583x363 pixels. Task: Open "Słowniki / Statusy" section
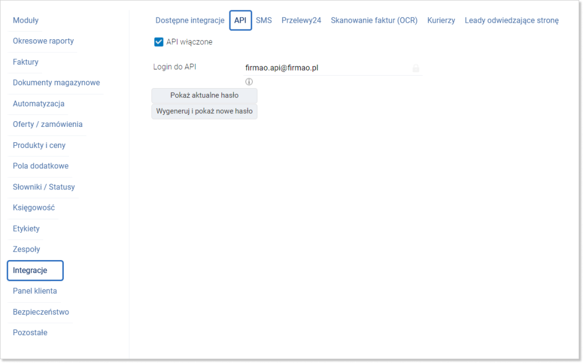44,187
